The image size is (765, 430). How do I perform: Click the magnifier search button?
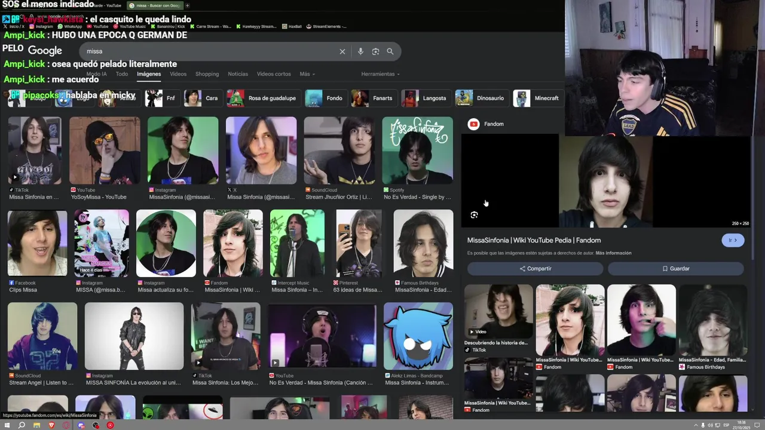point(390,51)
